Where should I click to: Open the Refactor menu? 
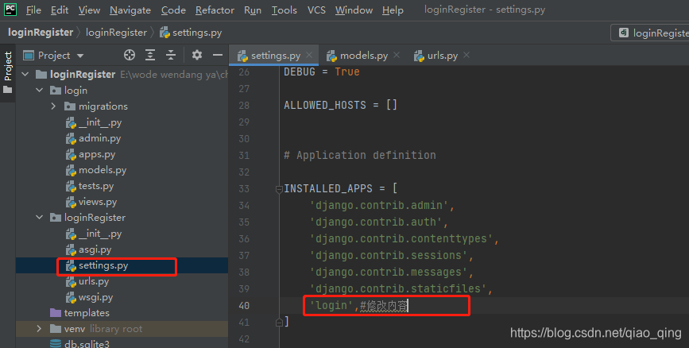point(215,10)
